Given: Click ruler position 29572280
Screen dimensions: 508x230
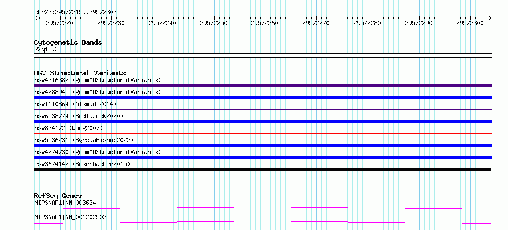Looking at the screenshot, I should click(x=367, y=23).
